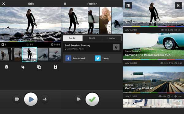
Task: Select Publish thumbnail of blonde woman
Action: tap(105, 20)
